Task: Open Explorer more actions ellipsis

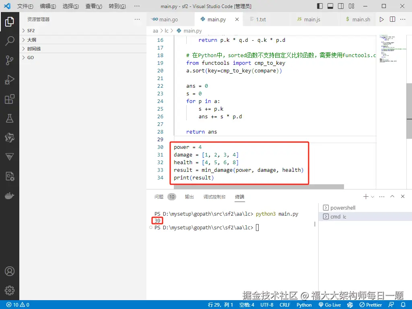Action: point(137,19)
